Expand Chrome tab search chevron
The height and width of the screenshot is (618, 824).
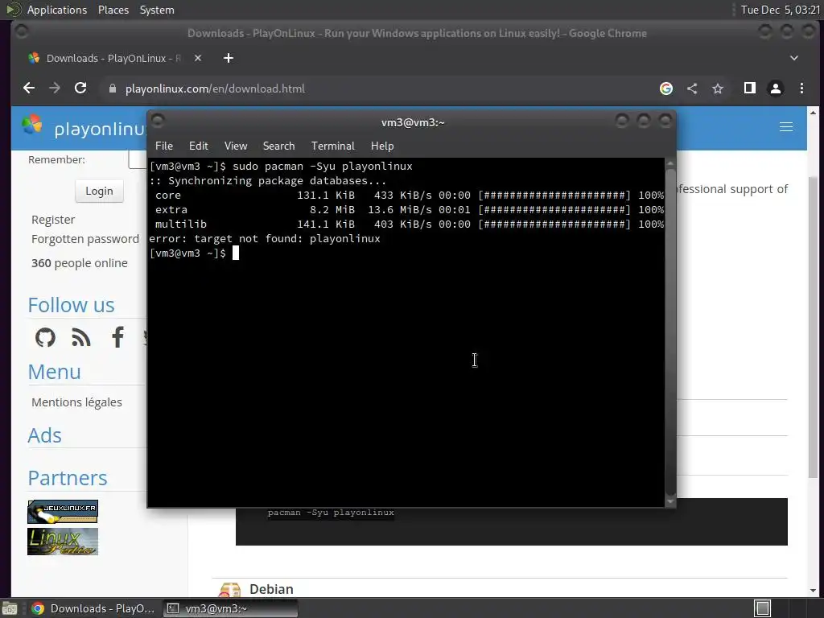point(794,58)
